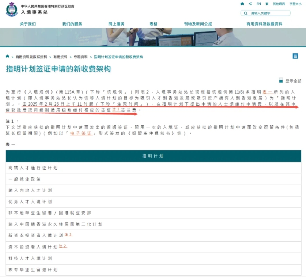This screenshot has height=280, width=306.
Task: Click the share icon in top bar
Action: pos(250,4)
